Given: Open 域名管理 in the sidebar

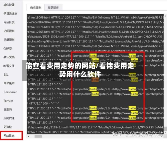Looking at the screenshot, I should (x=9, y=5).
